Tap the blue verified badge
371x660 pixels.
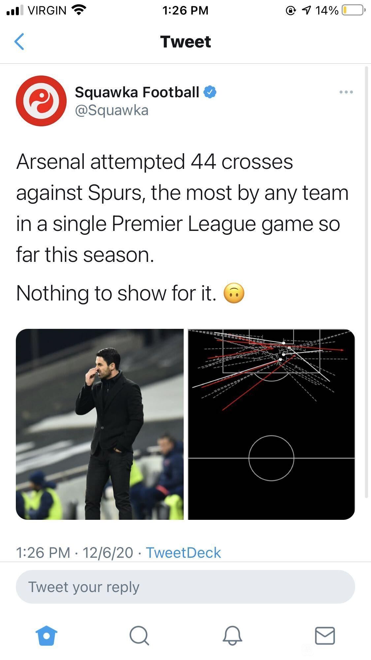pyautogui.click(x=210, y=92)
